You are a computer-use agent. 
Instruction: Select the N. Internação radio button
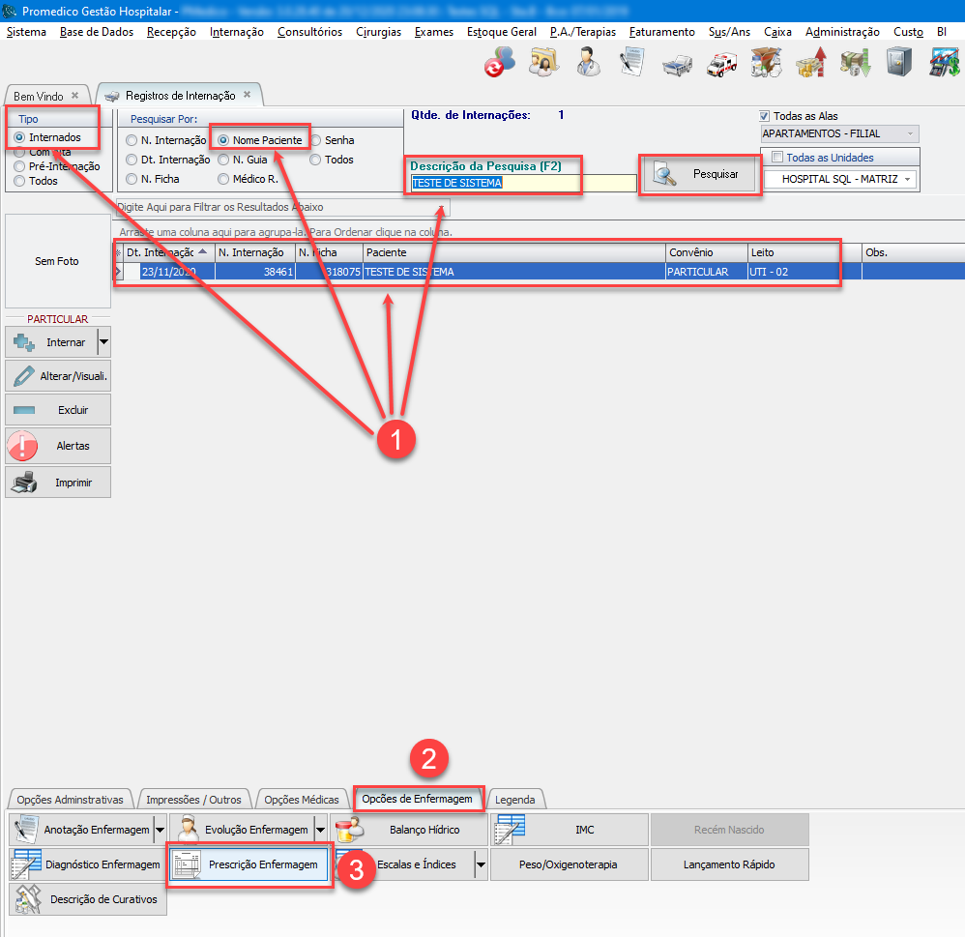tap(132, 141)
